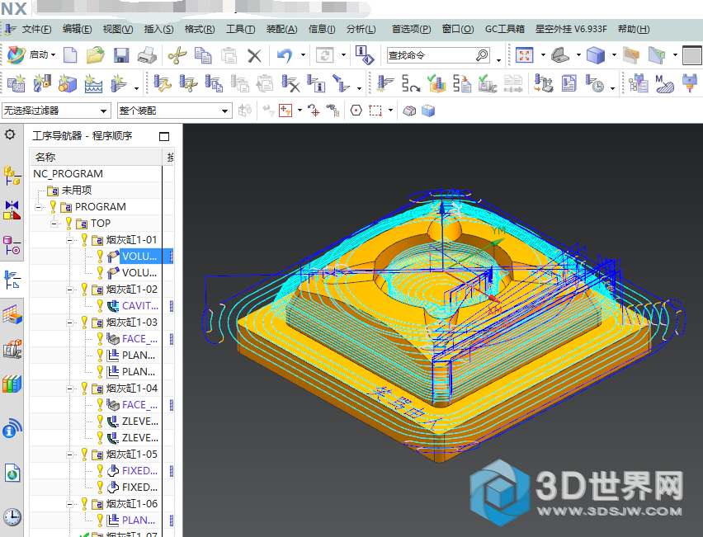Maximize the operation navigator panel
Viewport: 703px width, 537px height.
(164, 136)
